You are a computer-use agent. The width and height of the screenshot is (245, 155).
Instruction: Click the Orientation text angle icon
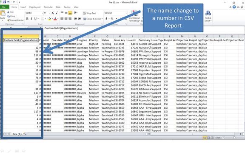(x=75, y=13)
